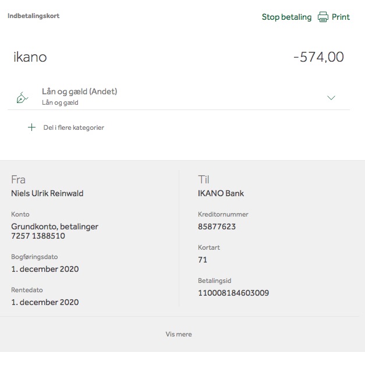The height and width of the screenshot is (372, 365).
Task: Select the Kreditornummer 85877623
Action: pyautogui.click(x=217, y=226)
